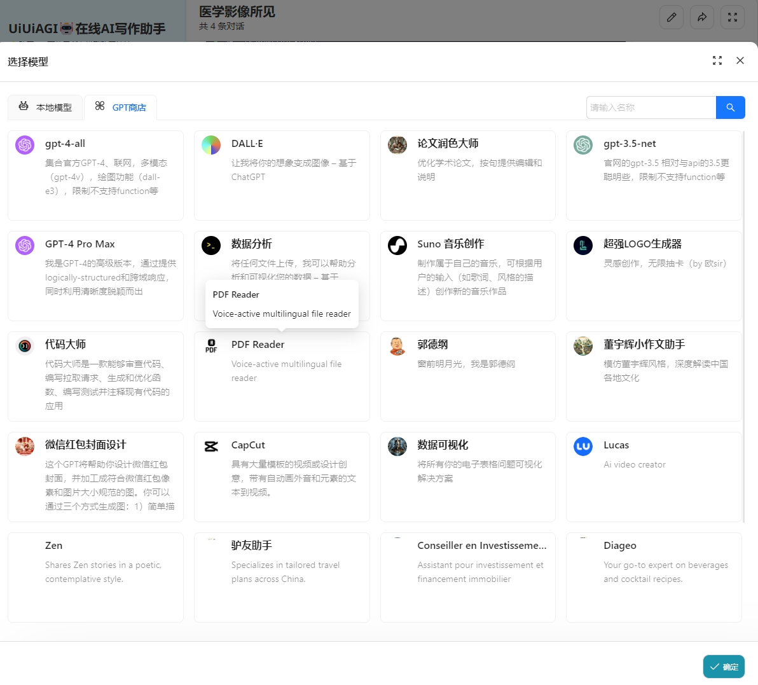Click the GPT-4 Pro Max title
This screenshot has width=758, height=685.
(x=79, y=244)
